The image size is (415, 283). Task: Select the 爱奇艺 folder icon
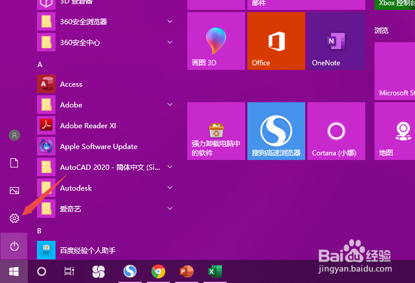coord(46,208)
